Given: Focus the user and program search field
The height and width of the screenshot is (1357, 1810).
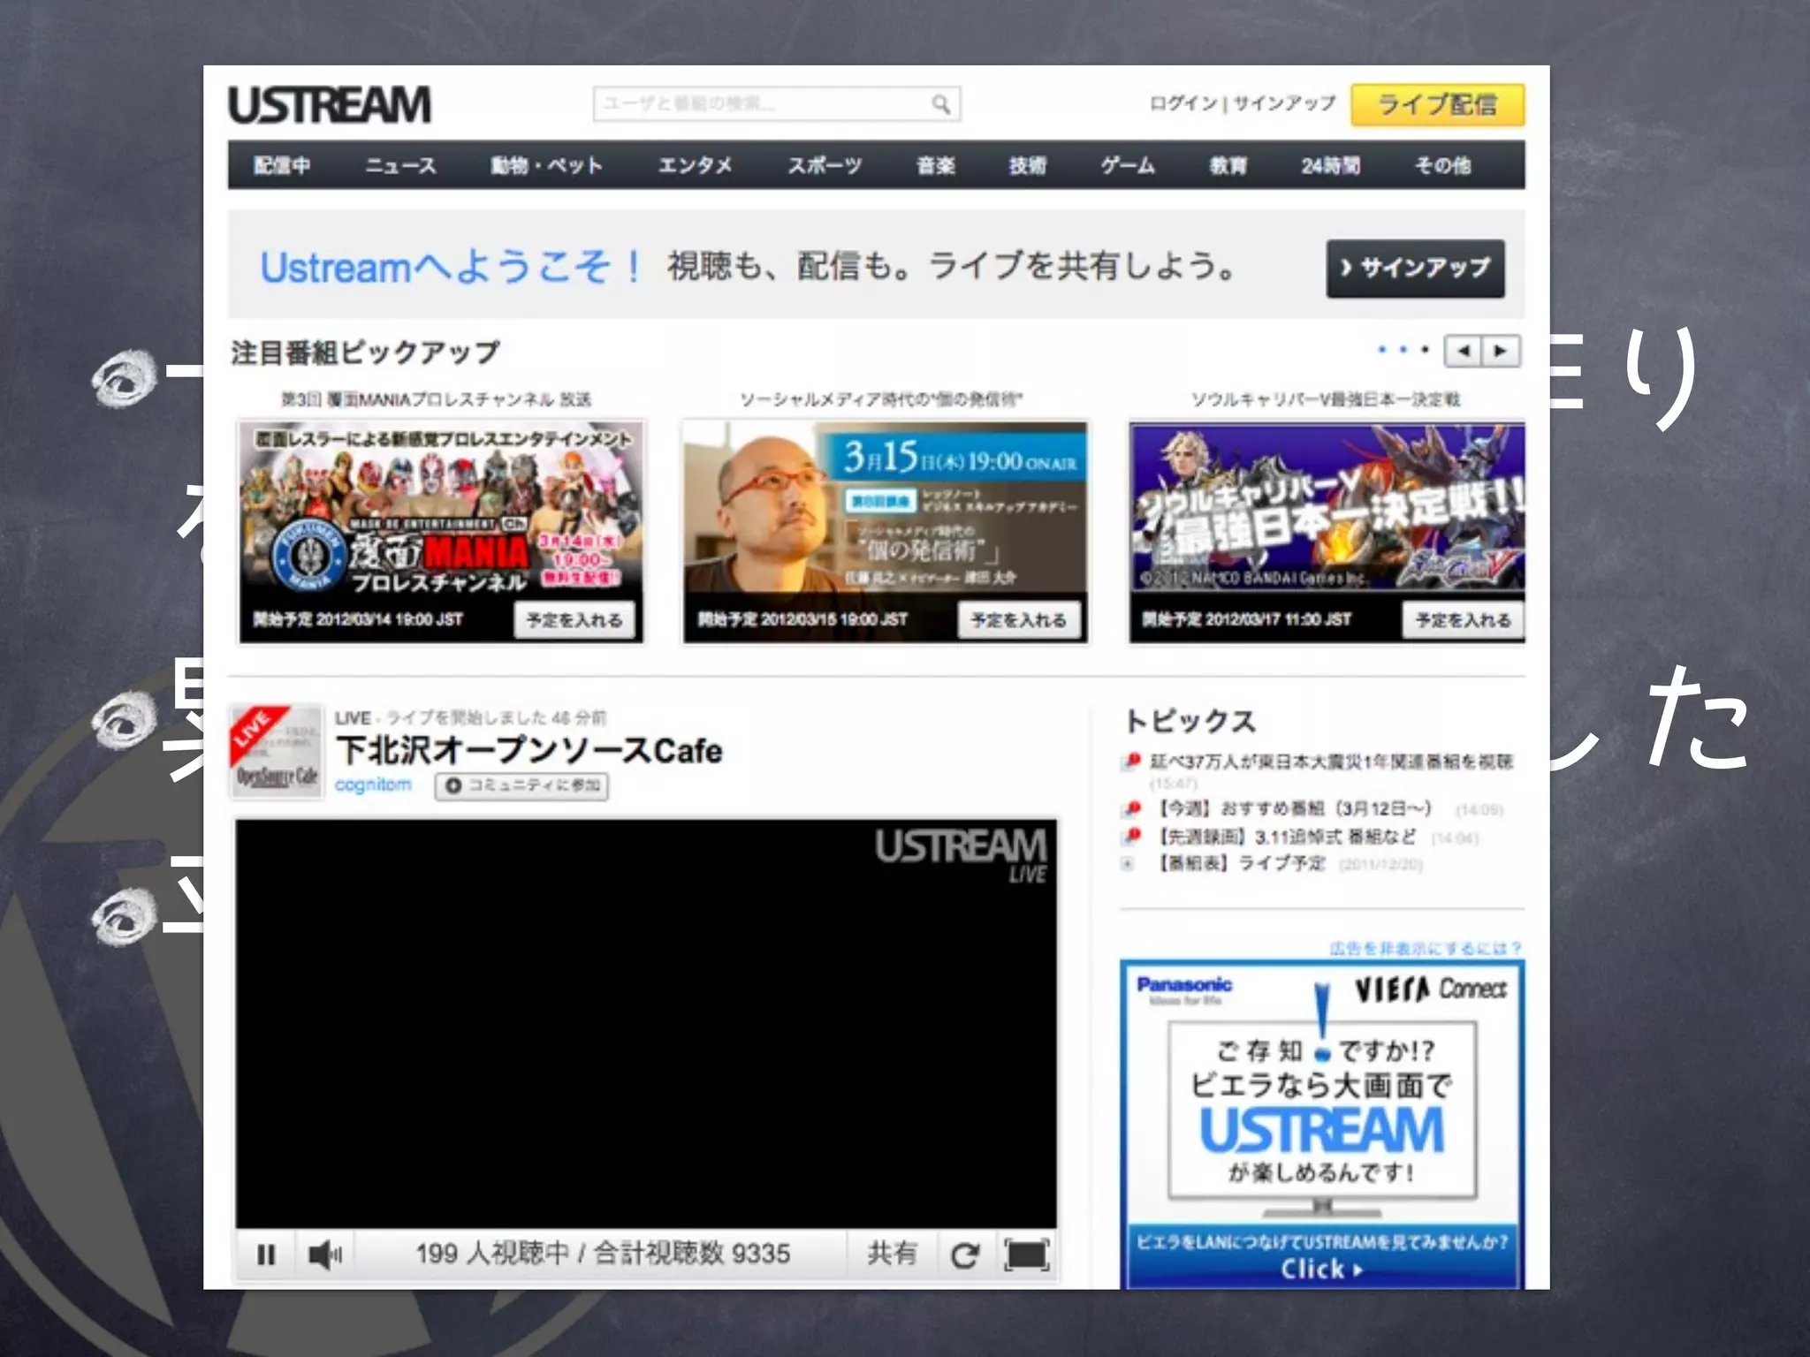Looking at the screenshot, I should pos(777,104).
